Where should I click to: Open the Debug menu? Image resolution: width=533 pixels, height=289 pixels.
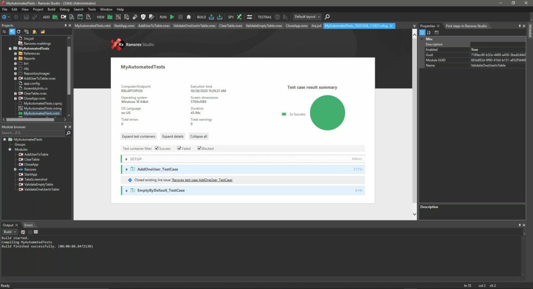[64, 9]
